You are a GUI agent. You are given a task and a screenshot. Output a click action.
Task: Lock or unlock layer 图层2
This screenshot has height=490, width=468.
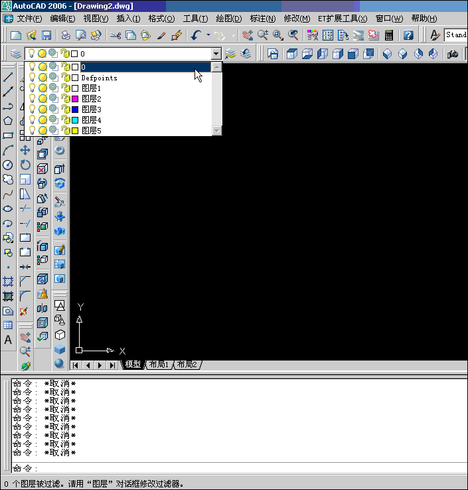(65, 99)
